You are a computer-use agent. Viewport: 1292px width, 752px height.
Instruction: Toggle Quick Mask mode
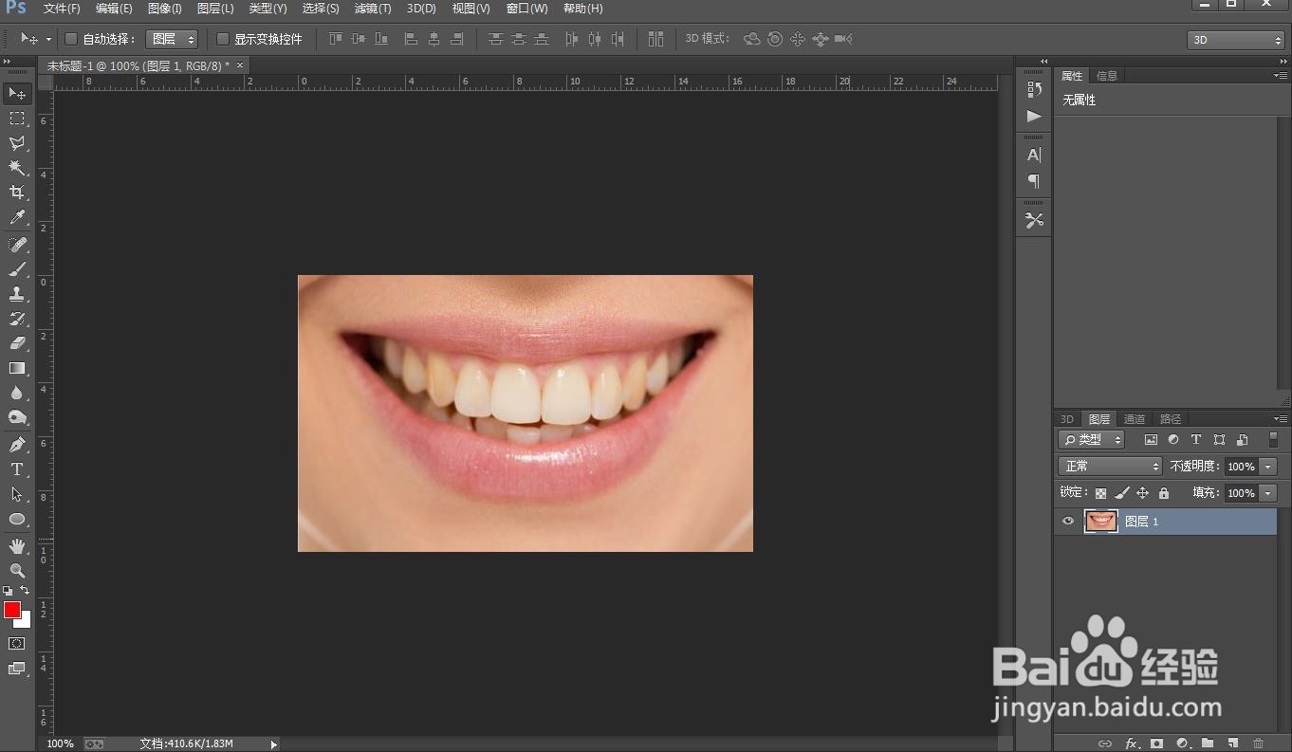[17, 643]
